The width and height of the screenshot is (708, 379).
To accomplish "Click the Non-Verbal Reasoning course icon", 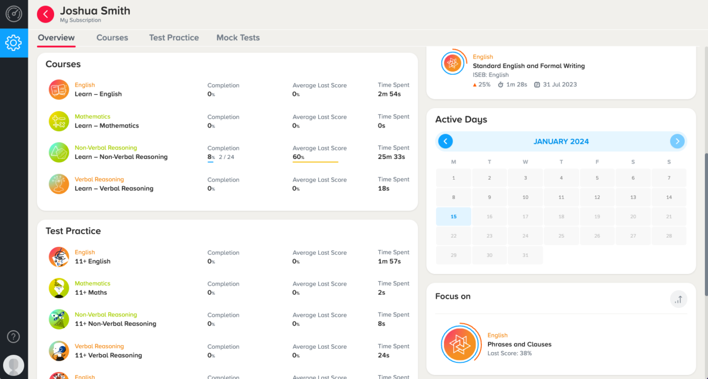I will click(59, 152).
